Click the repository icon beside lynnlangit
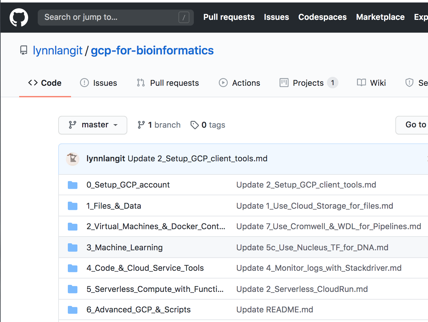Screen dimensions: 428x322 (x=24, y=50)
